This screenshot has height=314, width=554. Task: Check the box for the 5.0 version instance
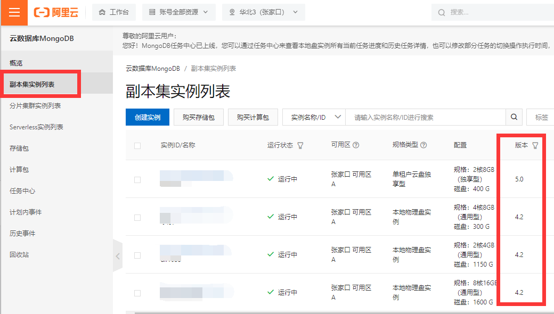pos(137,180)
